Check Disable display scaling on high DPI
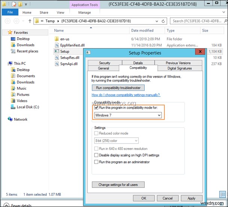Image resolution: width=228 pixels, height=207 pixels. (x=96, y=155)
